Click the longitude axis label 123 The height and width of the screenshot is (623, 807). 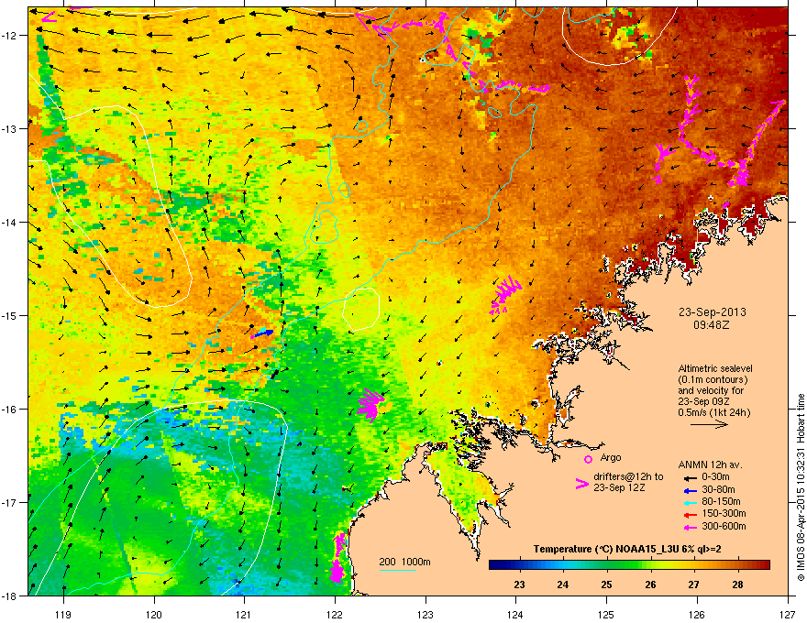pyautogui.click(x=426, y=614)
